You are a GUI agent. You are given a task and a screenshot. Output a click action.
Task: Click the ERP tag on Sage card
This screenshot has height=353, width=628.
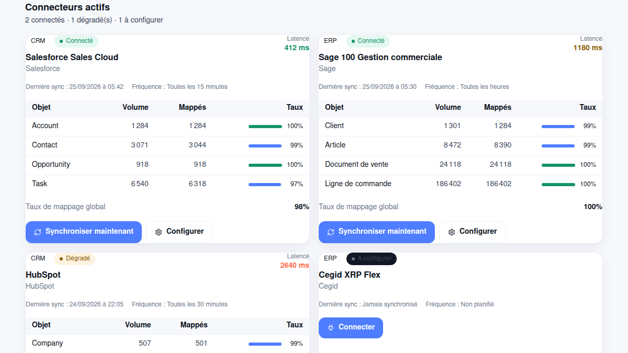click(x=330, y=41)
